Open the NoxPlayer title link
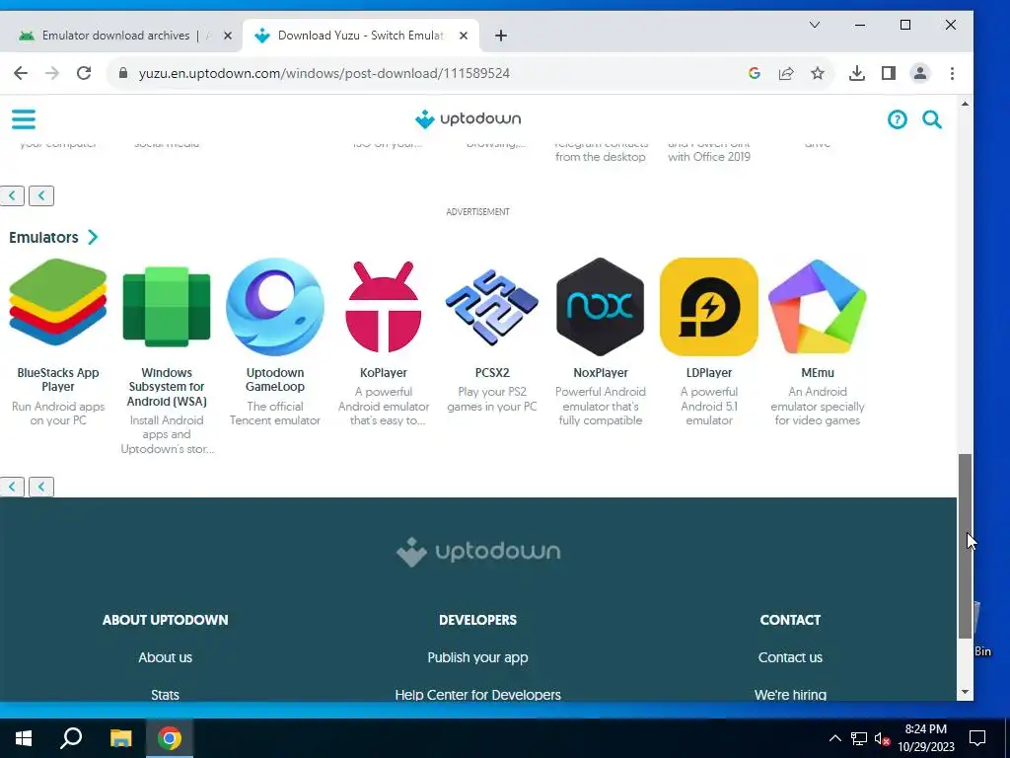The image size is (1010, 758). click(x=601, y=372)
